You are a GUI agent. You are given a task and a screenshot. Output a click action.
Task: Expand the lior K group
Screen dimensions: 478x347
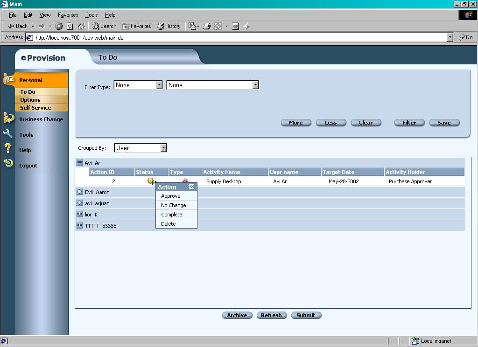point(80,215)
